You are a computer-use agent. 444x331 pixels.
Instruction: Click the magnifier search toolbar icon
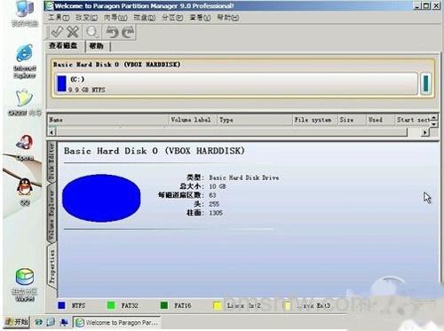(92, 32)
